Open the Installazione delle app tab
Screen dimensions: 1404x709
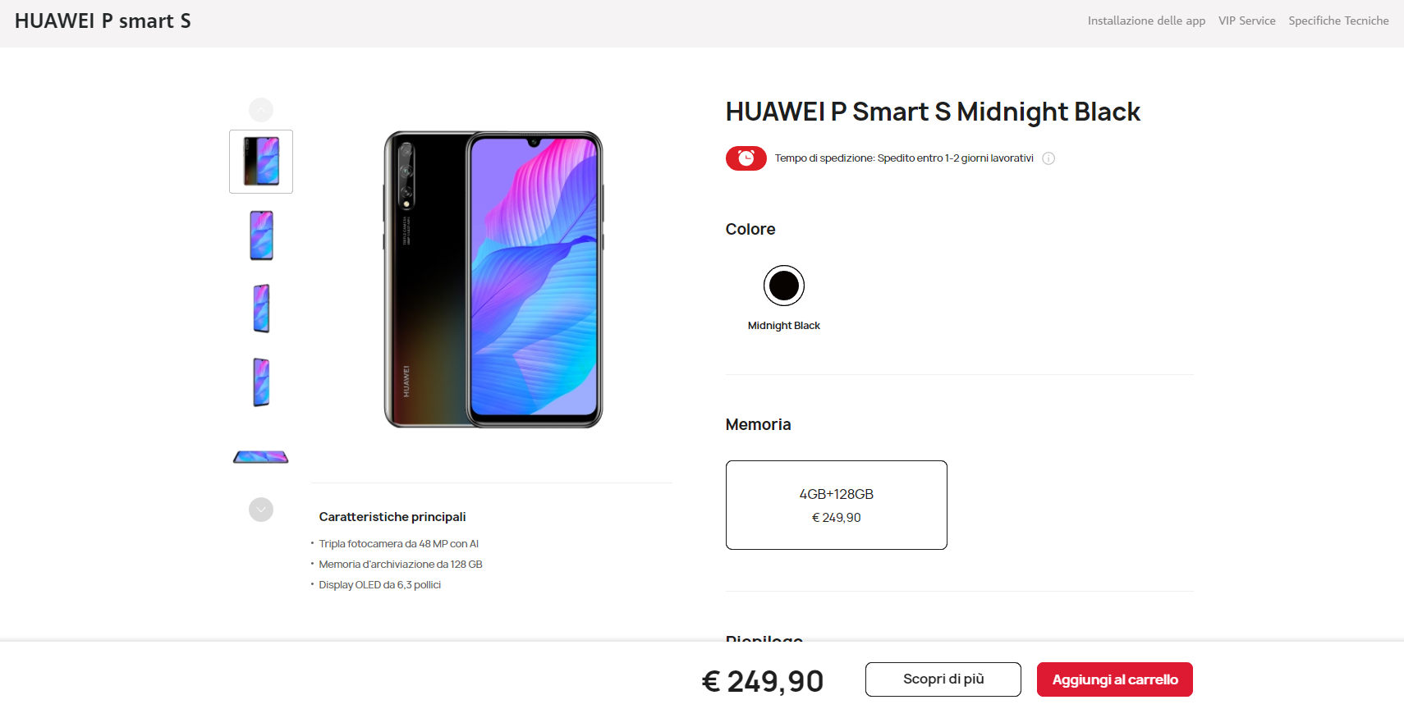coord(1146,21)
